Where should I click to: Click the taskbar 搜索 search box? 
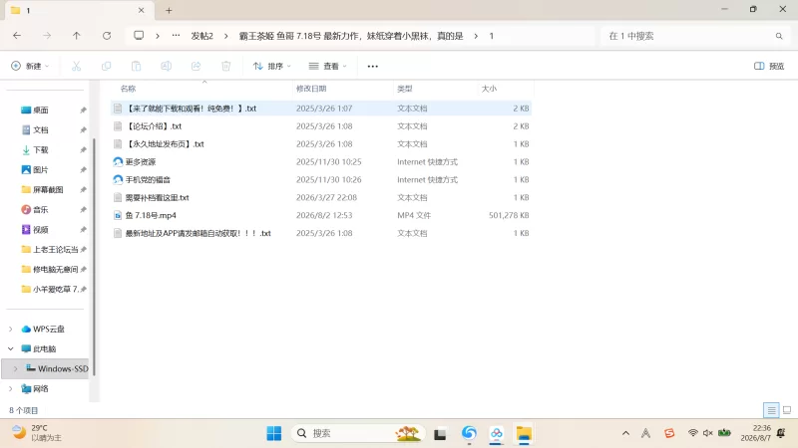pos(357,433)
